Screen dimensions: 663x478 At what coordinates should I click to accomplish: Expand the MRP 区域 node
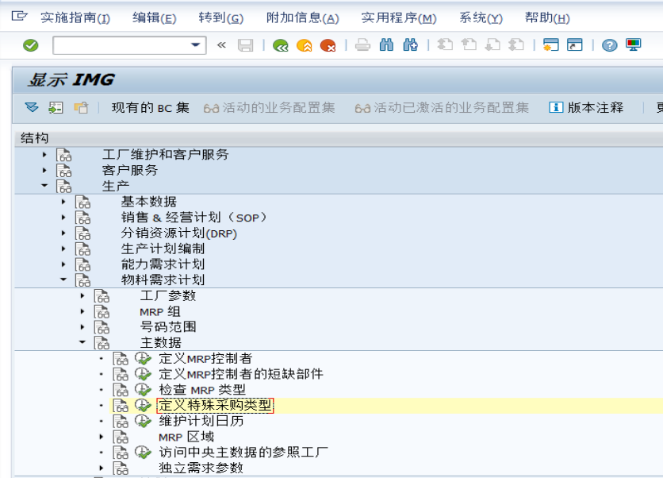[x=102, y=437]
